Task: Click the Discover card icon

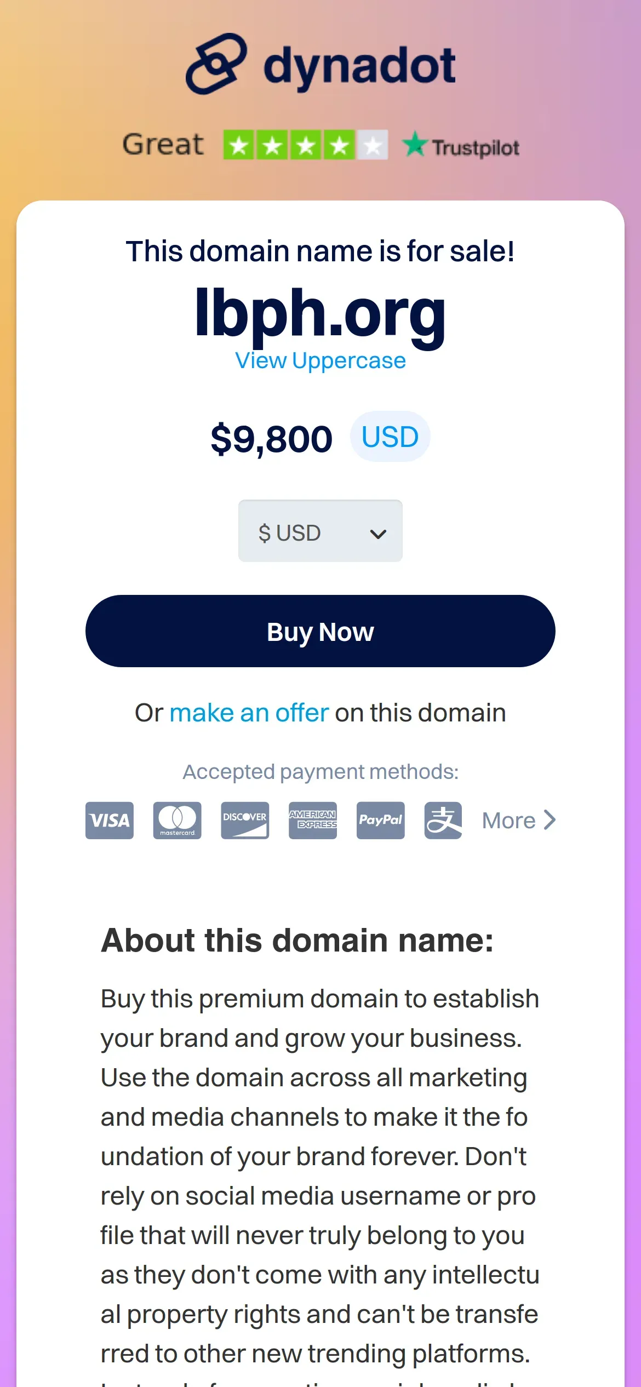Action: 245,820
